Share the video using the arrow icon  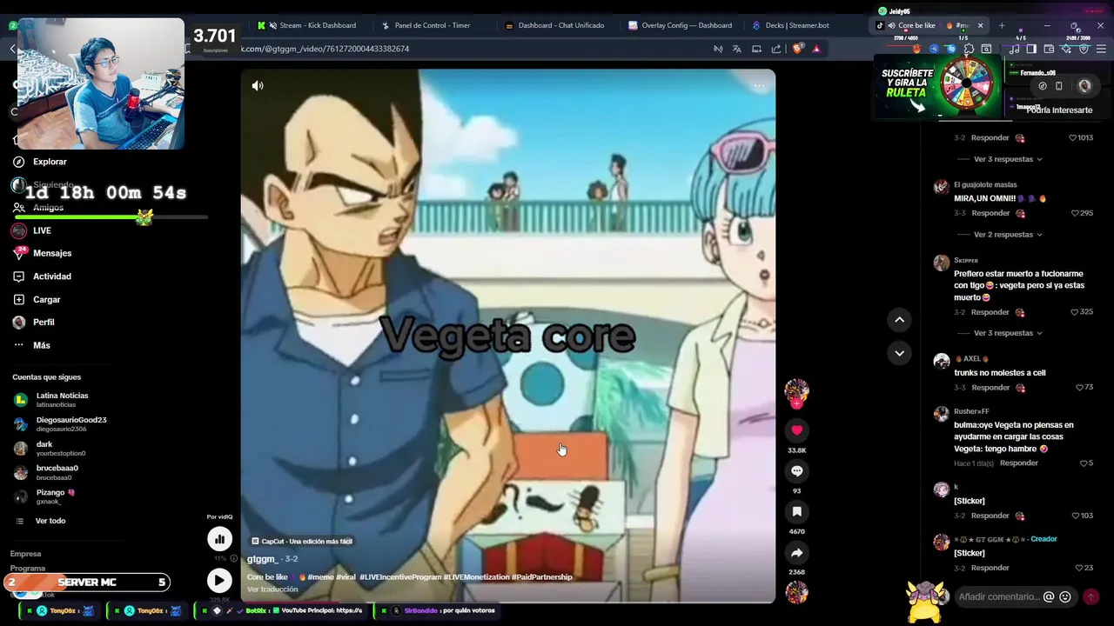pos(796,552)
